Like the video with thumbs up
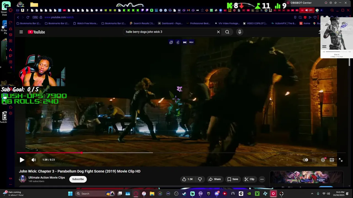 tap(187, 179)
